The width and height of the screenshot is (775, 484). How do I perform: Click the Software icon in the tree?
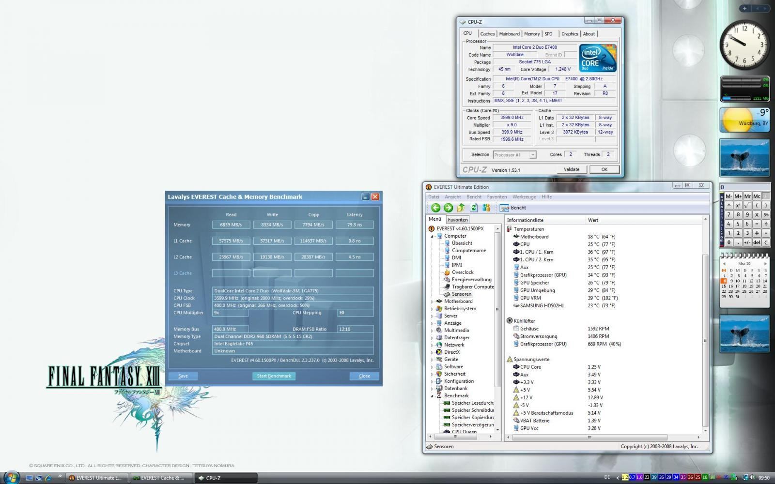click(439, 366)
